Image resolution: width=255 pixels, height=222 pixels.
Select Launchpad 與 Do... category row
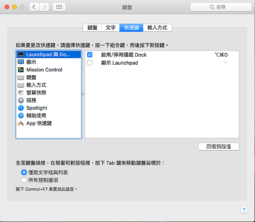pos(48,54)
